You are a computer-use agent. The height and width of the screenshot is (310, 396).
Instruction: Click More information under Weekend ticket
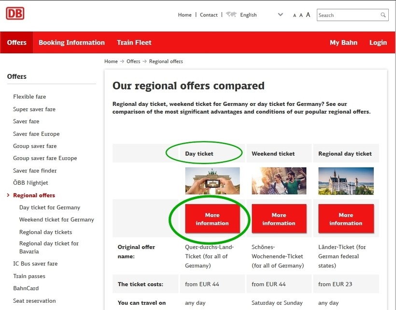[x=279, y=219]
